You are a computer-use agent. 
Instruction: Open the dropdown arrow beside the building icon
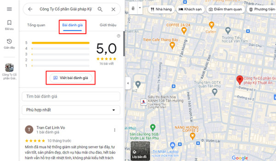[x=140, y=8]
